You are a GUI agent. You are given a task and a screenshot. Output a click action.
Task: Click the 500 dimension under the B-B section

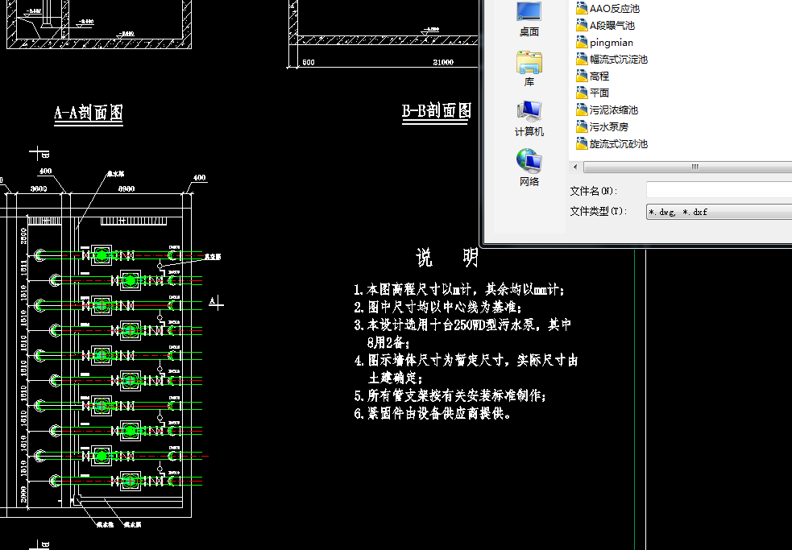308,62
